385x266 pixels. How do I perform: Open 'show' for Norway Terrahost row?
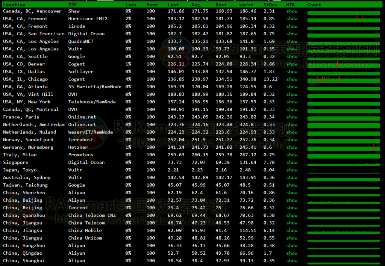(x=292, y=140)
